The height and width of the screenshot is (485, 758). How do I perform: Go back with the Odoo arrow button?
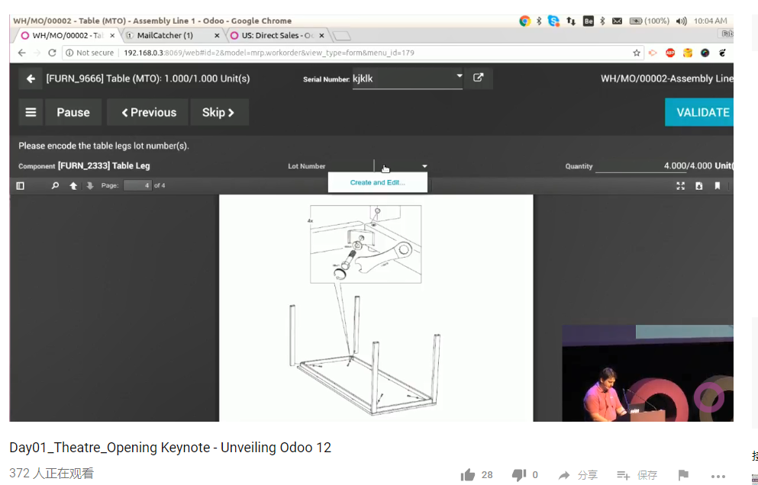(31, 79)
